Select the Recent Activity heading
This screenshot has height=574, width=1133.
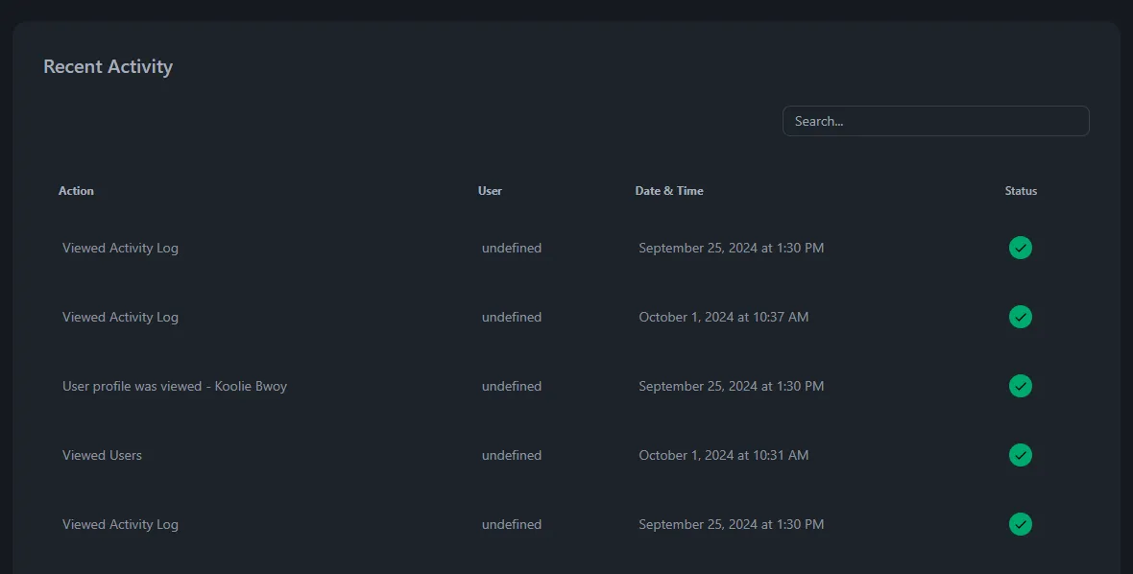(x=108, y=66)
